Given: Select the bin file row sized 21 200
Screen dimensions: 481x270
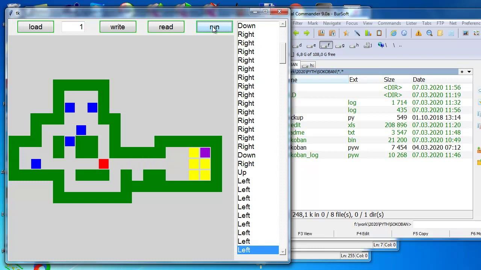Looking at the screenshot, I should point(381,140).
